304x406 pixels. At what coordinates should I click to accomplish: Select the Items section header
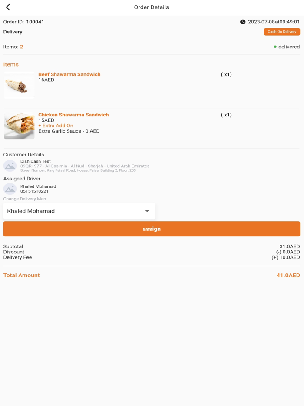(x=11, y=64)
